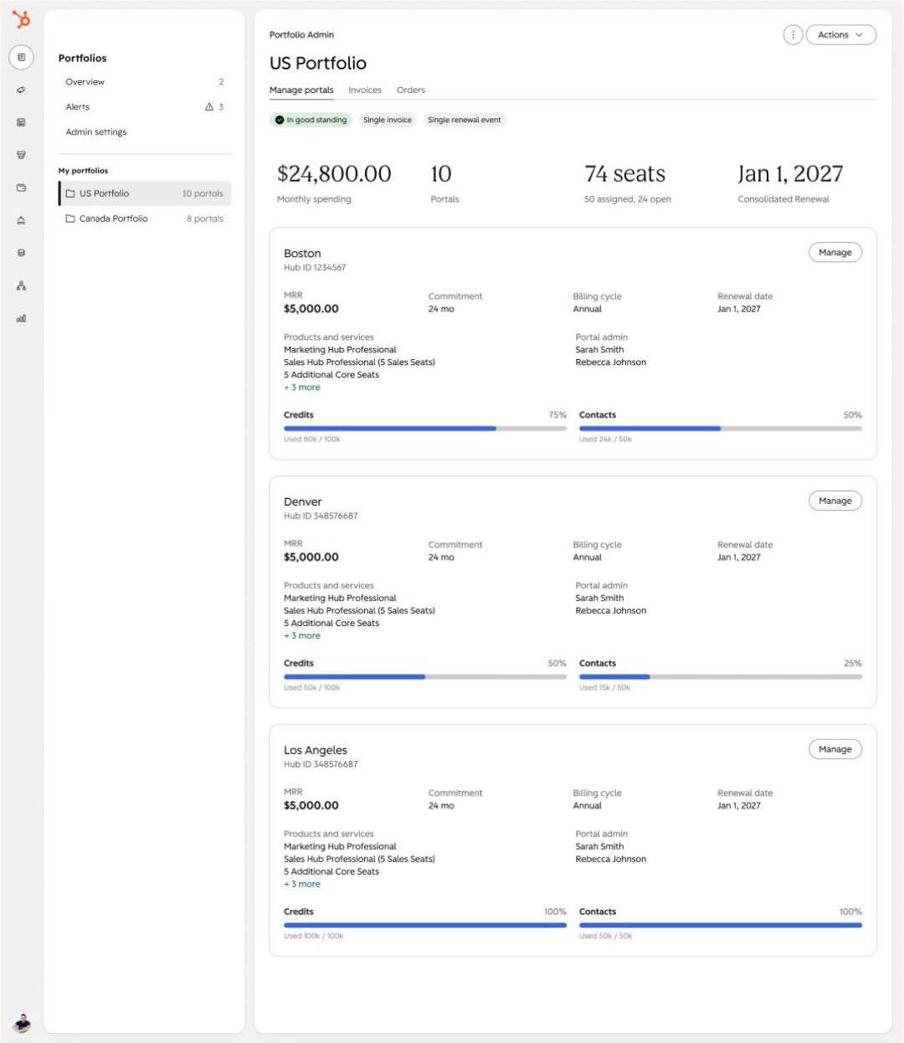Screen dimensions: 904x1043
Task: Click Los Angeles 'Rebecca Johnson' admin name
Action: coord(611,859)
